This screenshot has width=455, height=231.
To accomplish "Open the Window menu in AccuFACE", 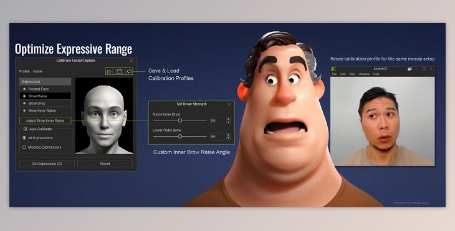I will [364, 74].
